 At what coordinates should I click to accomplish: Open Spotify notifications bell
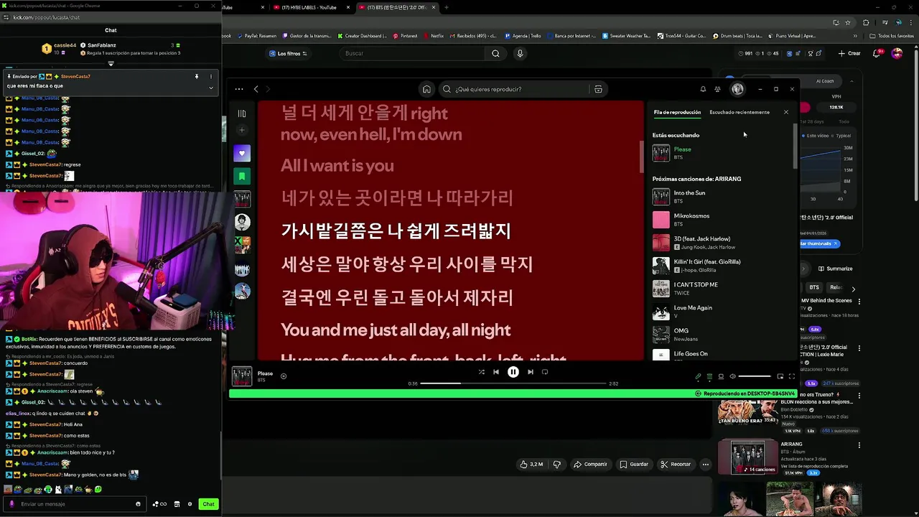pyautogui.click(x=703, y=89)
